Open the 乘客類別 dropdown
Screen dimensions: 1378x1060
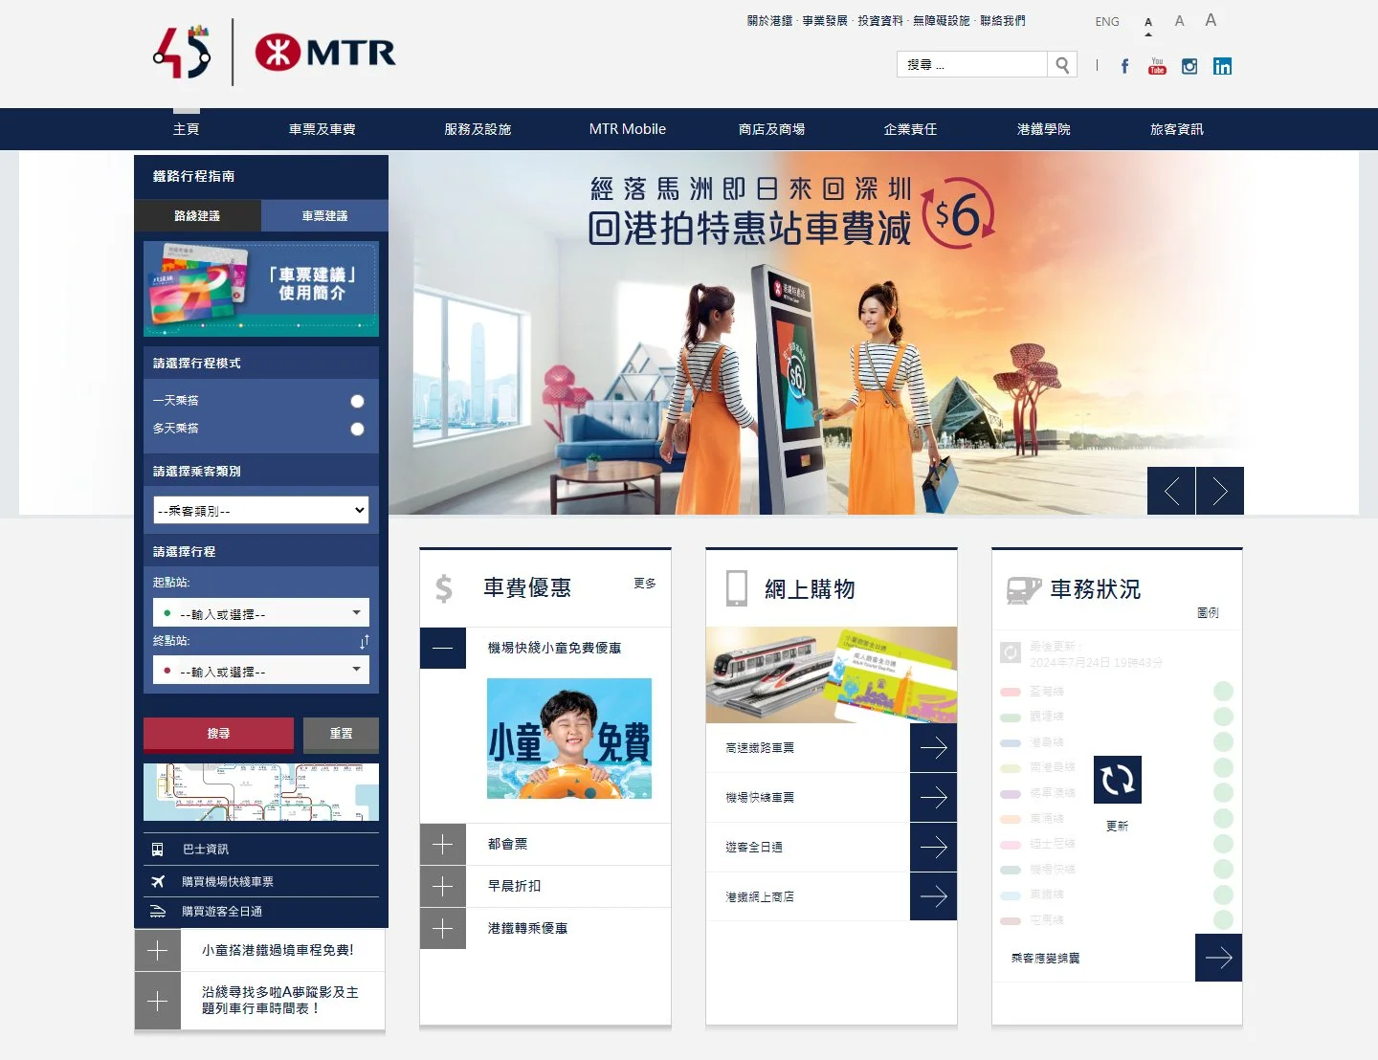click(x=261, y=510)
